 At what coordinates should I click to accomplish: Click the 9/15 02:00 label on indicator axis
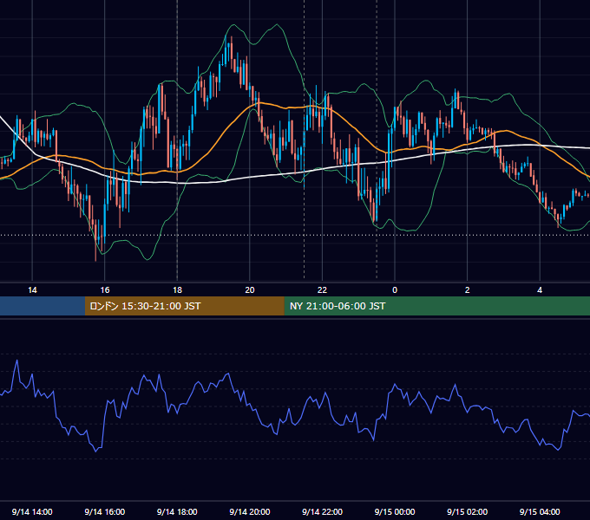[468, 511]
